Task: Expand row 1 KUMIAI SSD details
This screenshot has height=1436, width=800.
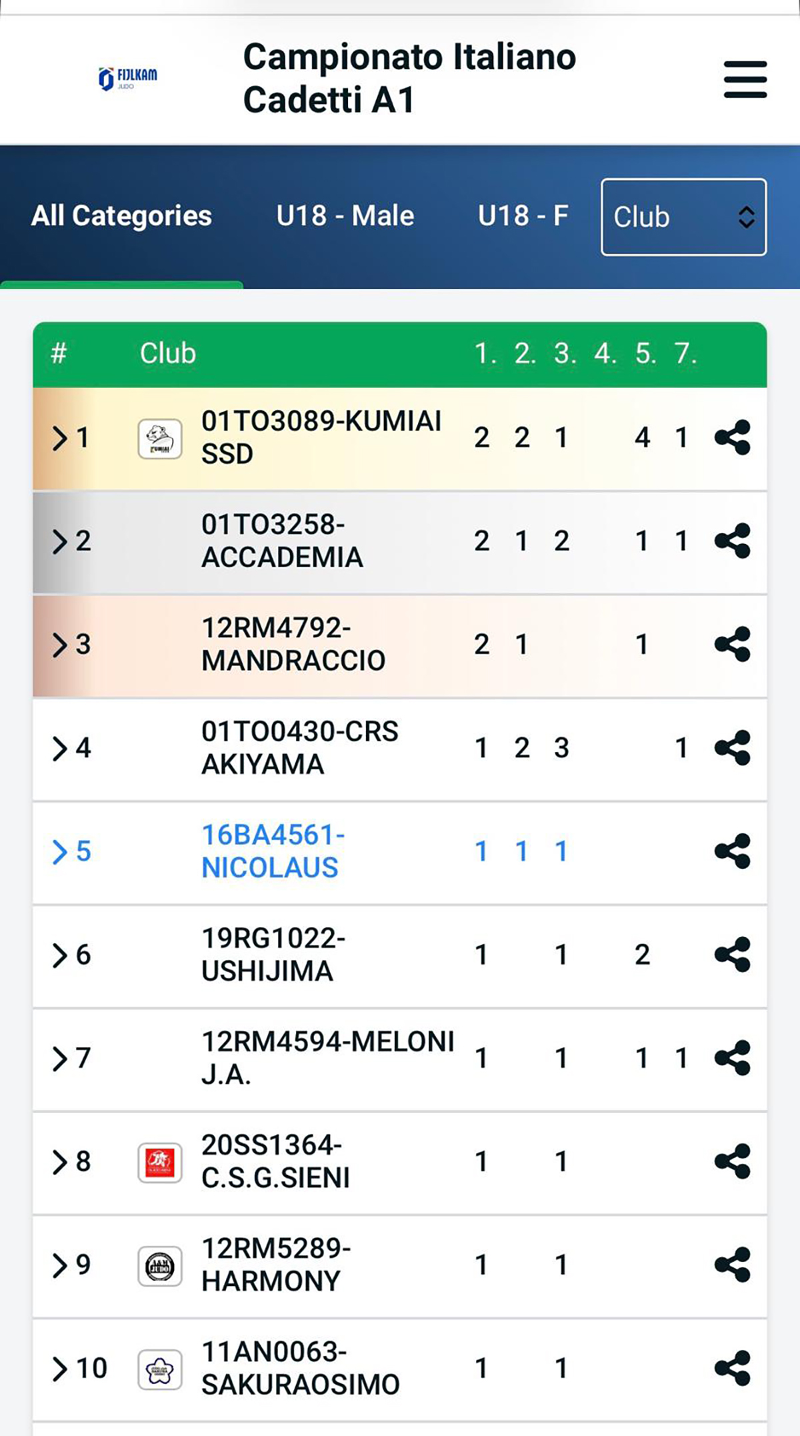Action: pos(60,438)
